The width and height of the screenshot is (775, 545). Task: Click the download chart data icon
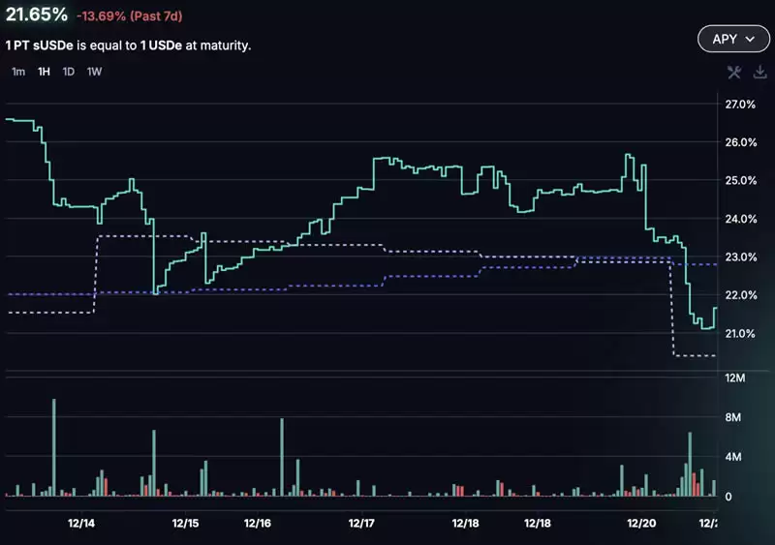tap(759, 72)
